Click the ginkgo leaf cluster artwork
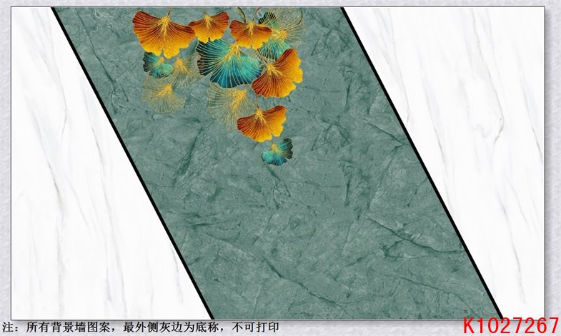This screenshot has height=336, width=561. 218,88
